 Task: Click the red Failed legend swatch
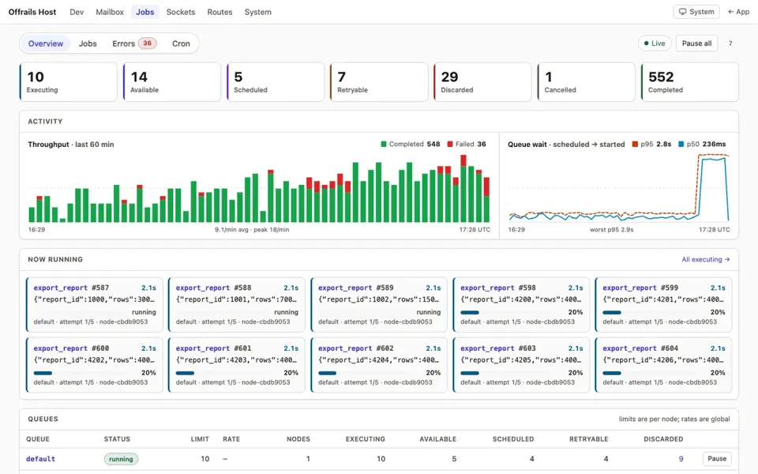coord(450,144)
